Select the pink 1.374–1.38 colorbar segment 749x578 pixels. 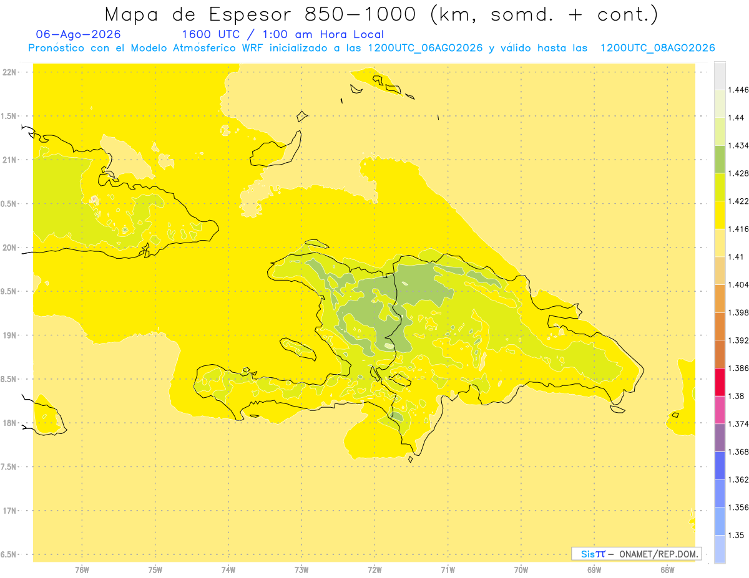coord(720,410)
